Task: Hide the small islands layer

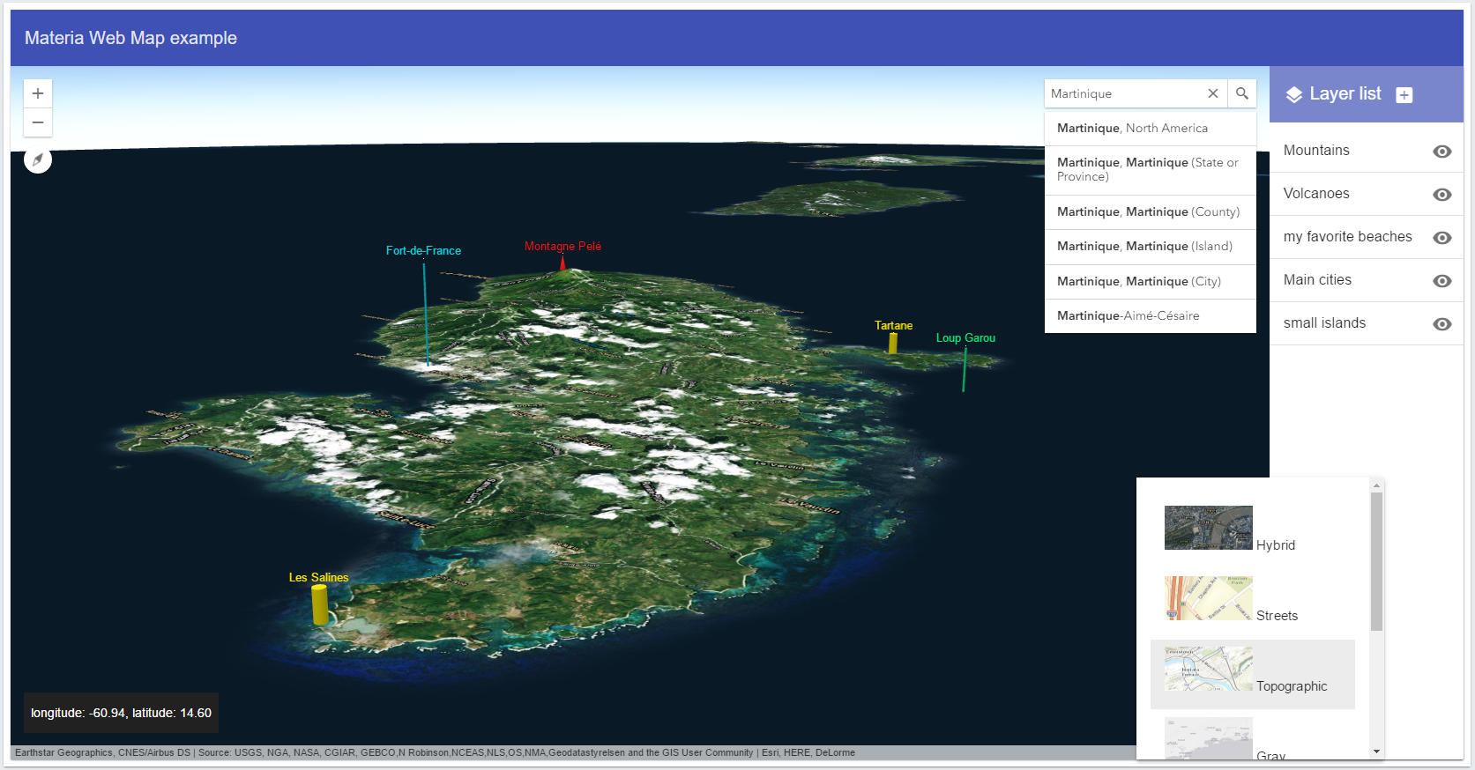Action: click(1442, 324)
